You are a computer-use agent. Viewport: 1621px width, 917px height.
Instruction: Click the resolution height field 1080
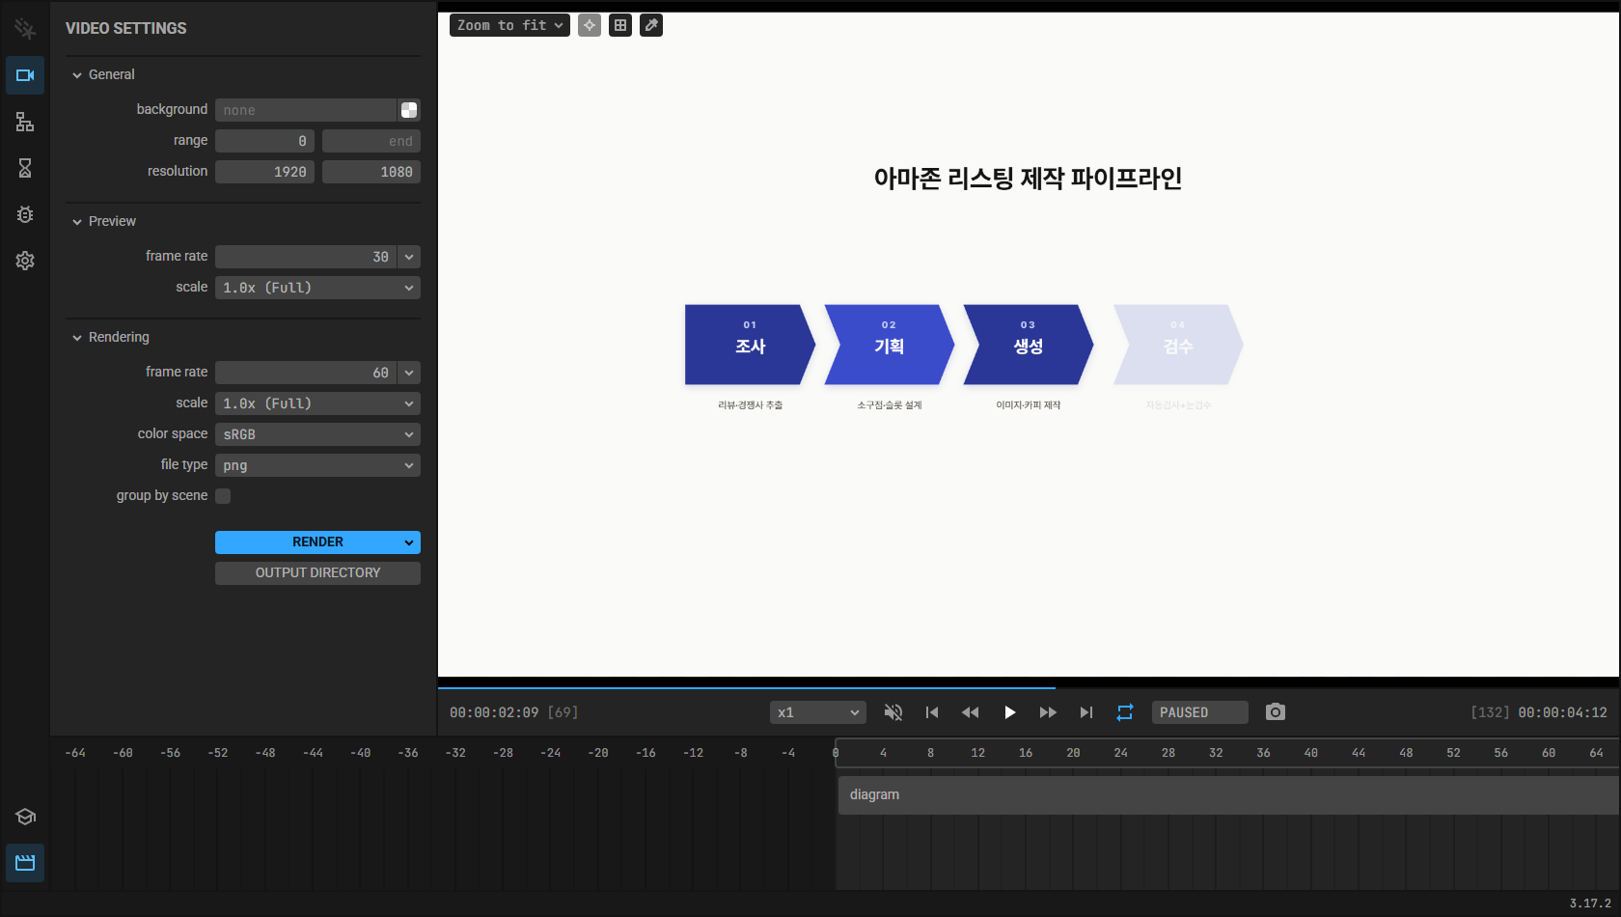click(371, 172)
